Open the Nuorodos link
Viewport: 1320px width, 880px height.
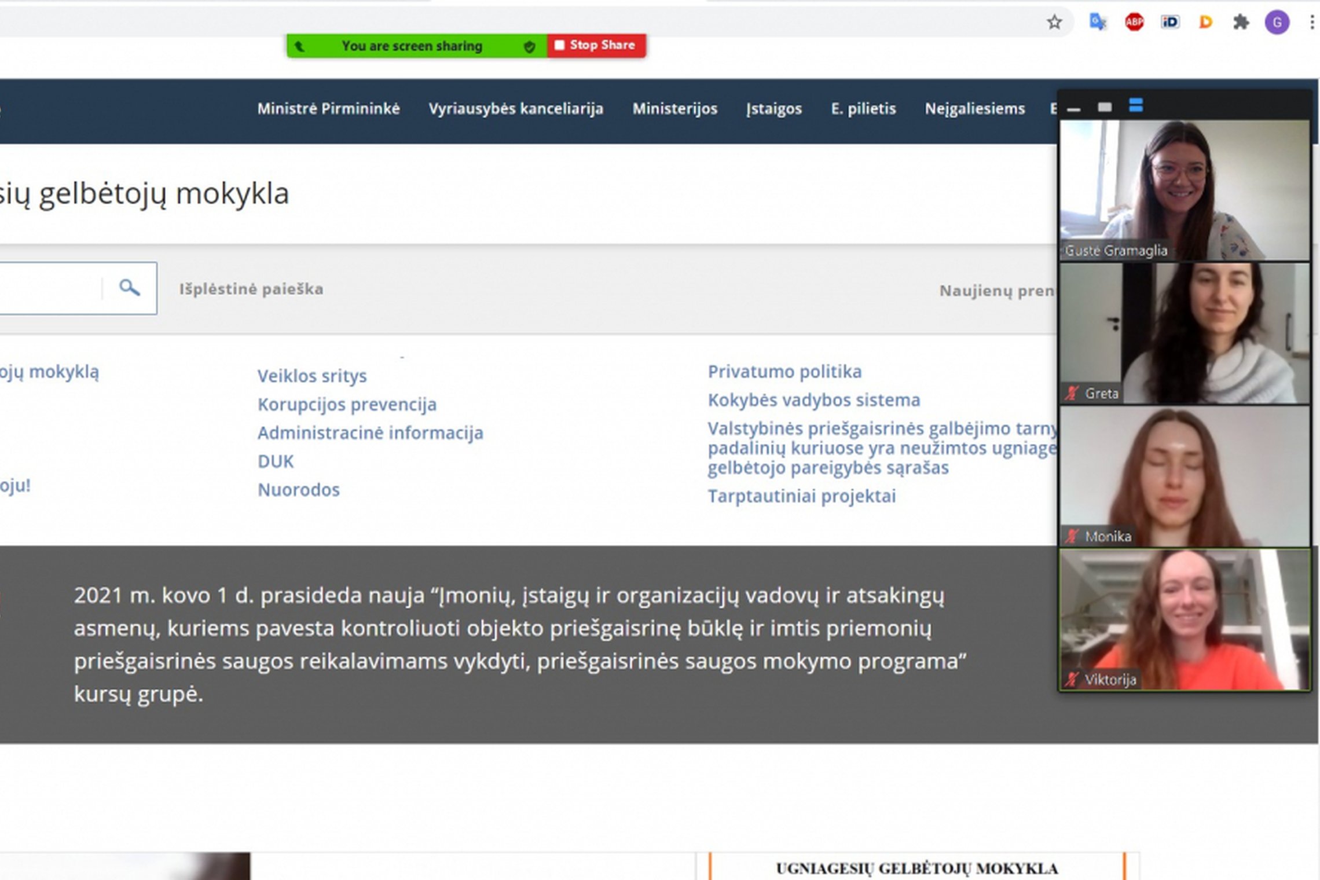299,490
